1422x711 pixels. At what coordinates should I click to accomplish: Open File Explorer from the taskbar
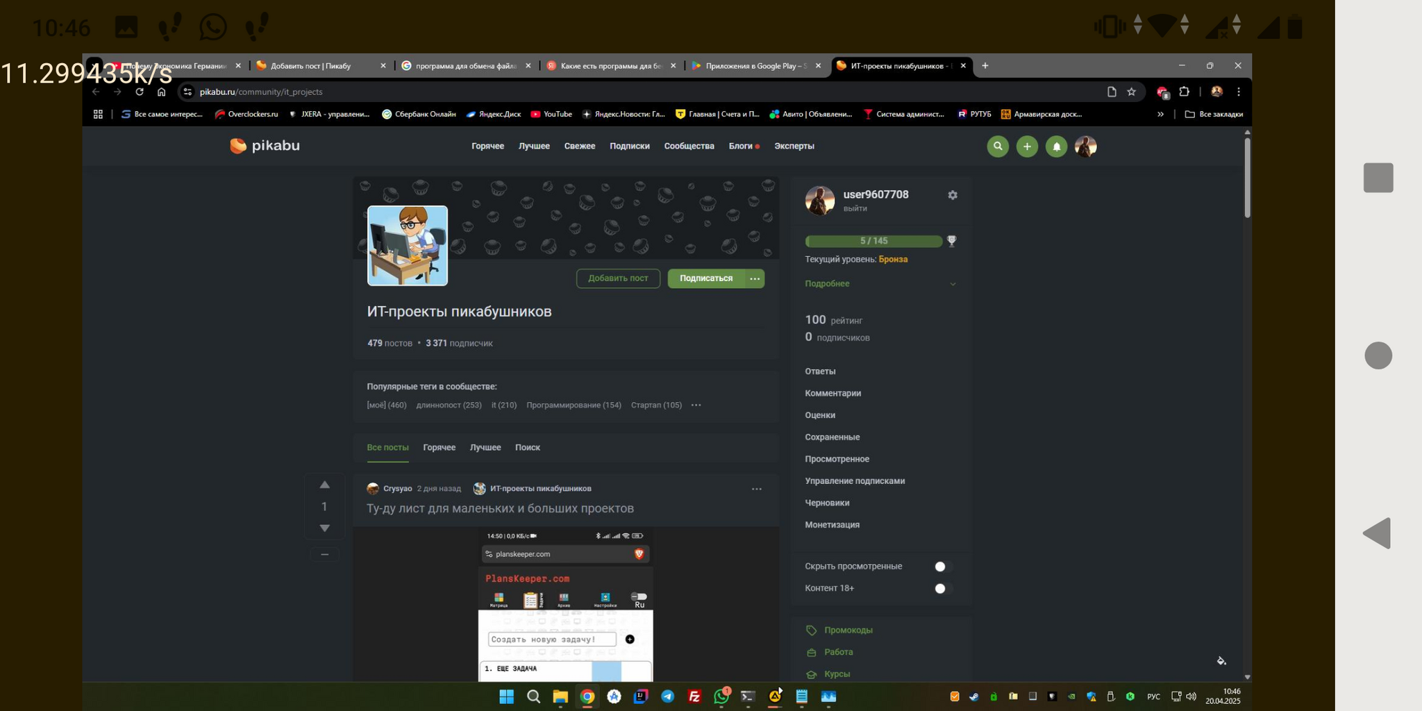(560, 696)
